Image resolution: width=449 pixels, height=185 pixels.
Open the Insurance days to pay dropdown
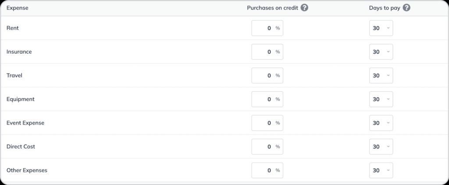coord(381,52)
